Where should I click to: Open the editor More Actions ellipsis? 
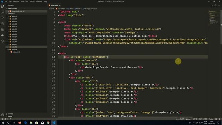click(x=219, y=6)
